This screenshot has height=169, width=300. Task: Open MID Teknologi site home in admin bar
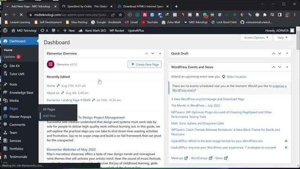click(24, 31)
